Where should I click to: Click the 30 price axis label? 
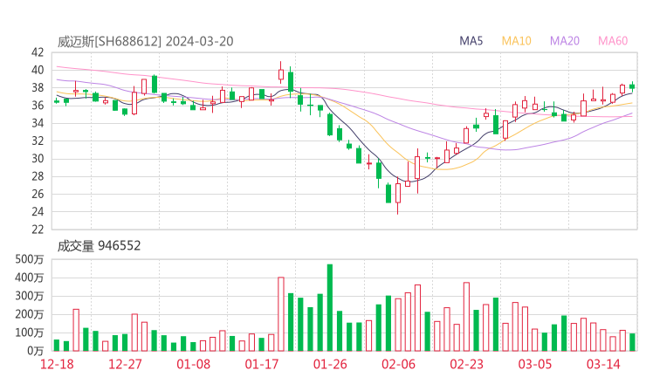38,159
